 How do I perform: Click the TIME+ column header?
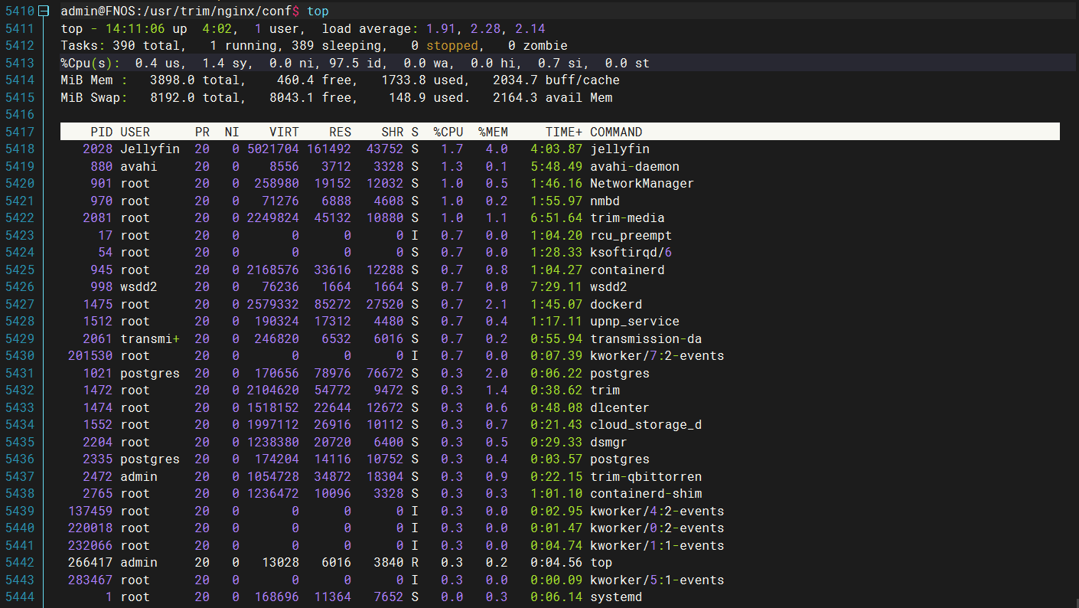coord(564,132)
